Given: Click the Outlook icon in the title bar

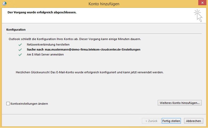Looking at the screenshot, I should pyautogui.click(x=4, y=4).
